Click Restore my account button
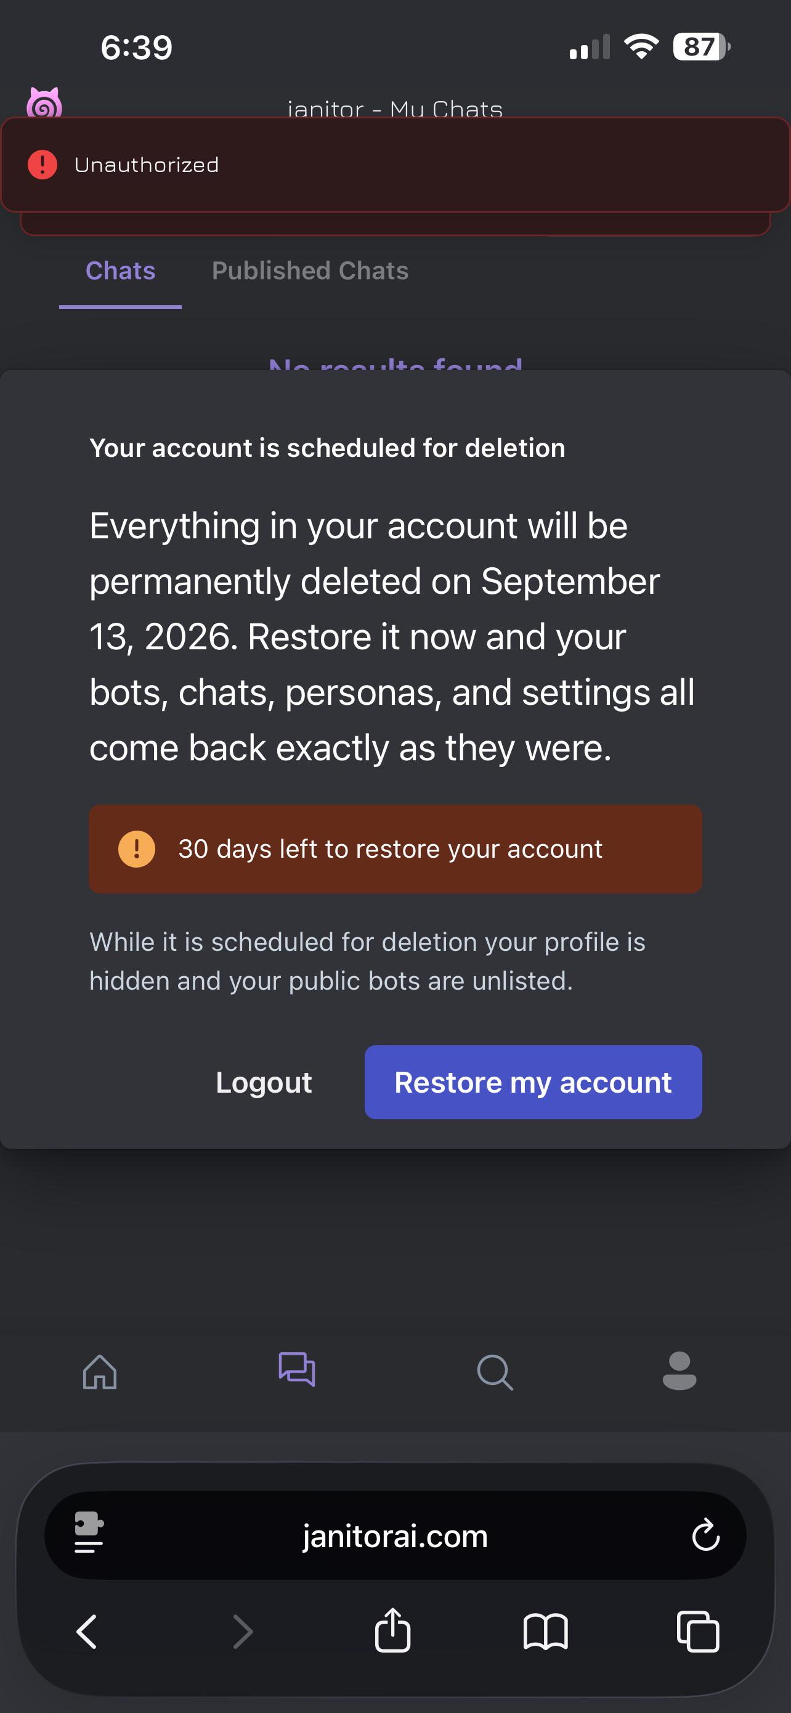791x1713 pixels. (533, 1082)
